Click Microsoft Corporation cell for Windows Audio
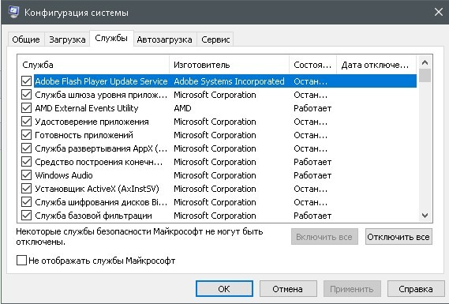 point(215,175)
